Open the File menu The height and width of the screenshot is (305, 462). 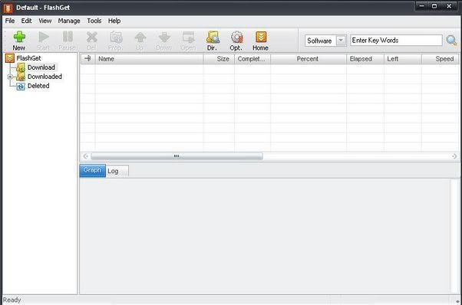tap(10, 21)
